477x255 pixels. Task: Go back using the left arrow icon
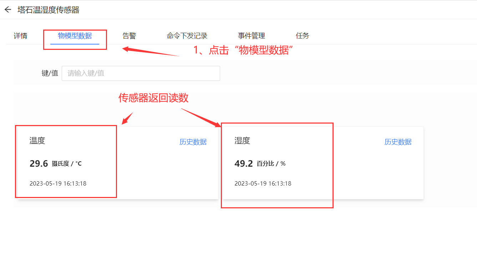click(x=8, y=10)
